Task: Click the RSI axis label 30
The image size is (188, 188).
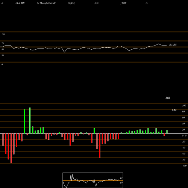Action: tap(3, 55)
